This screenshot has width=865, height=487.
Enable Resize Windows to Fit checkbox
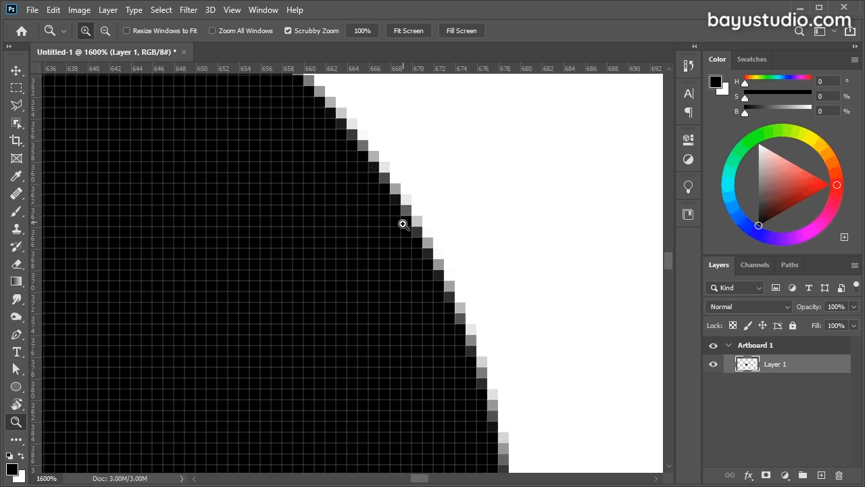coord(126,30)
